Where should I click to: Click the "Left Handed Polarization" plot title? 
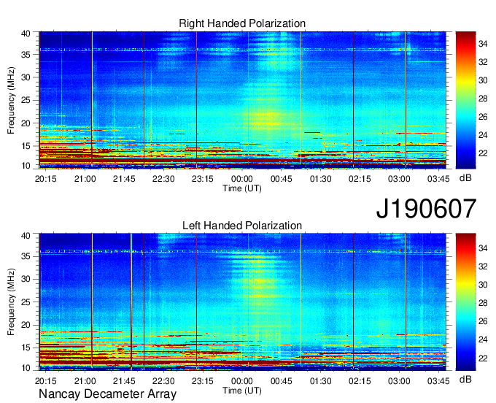[x=242, y=226]
